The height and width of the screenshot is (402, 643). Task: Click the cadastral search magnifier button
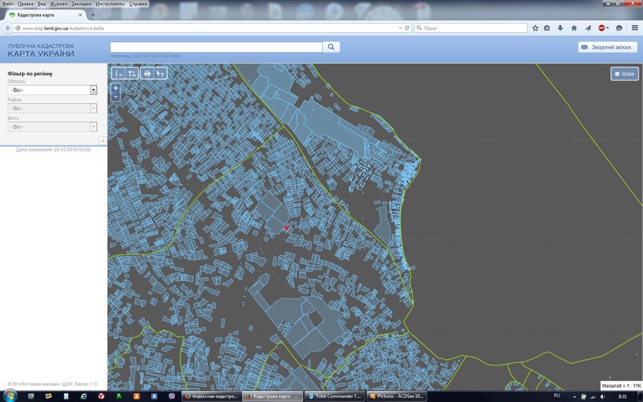pyautogui.click(x=331, y=47)
